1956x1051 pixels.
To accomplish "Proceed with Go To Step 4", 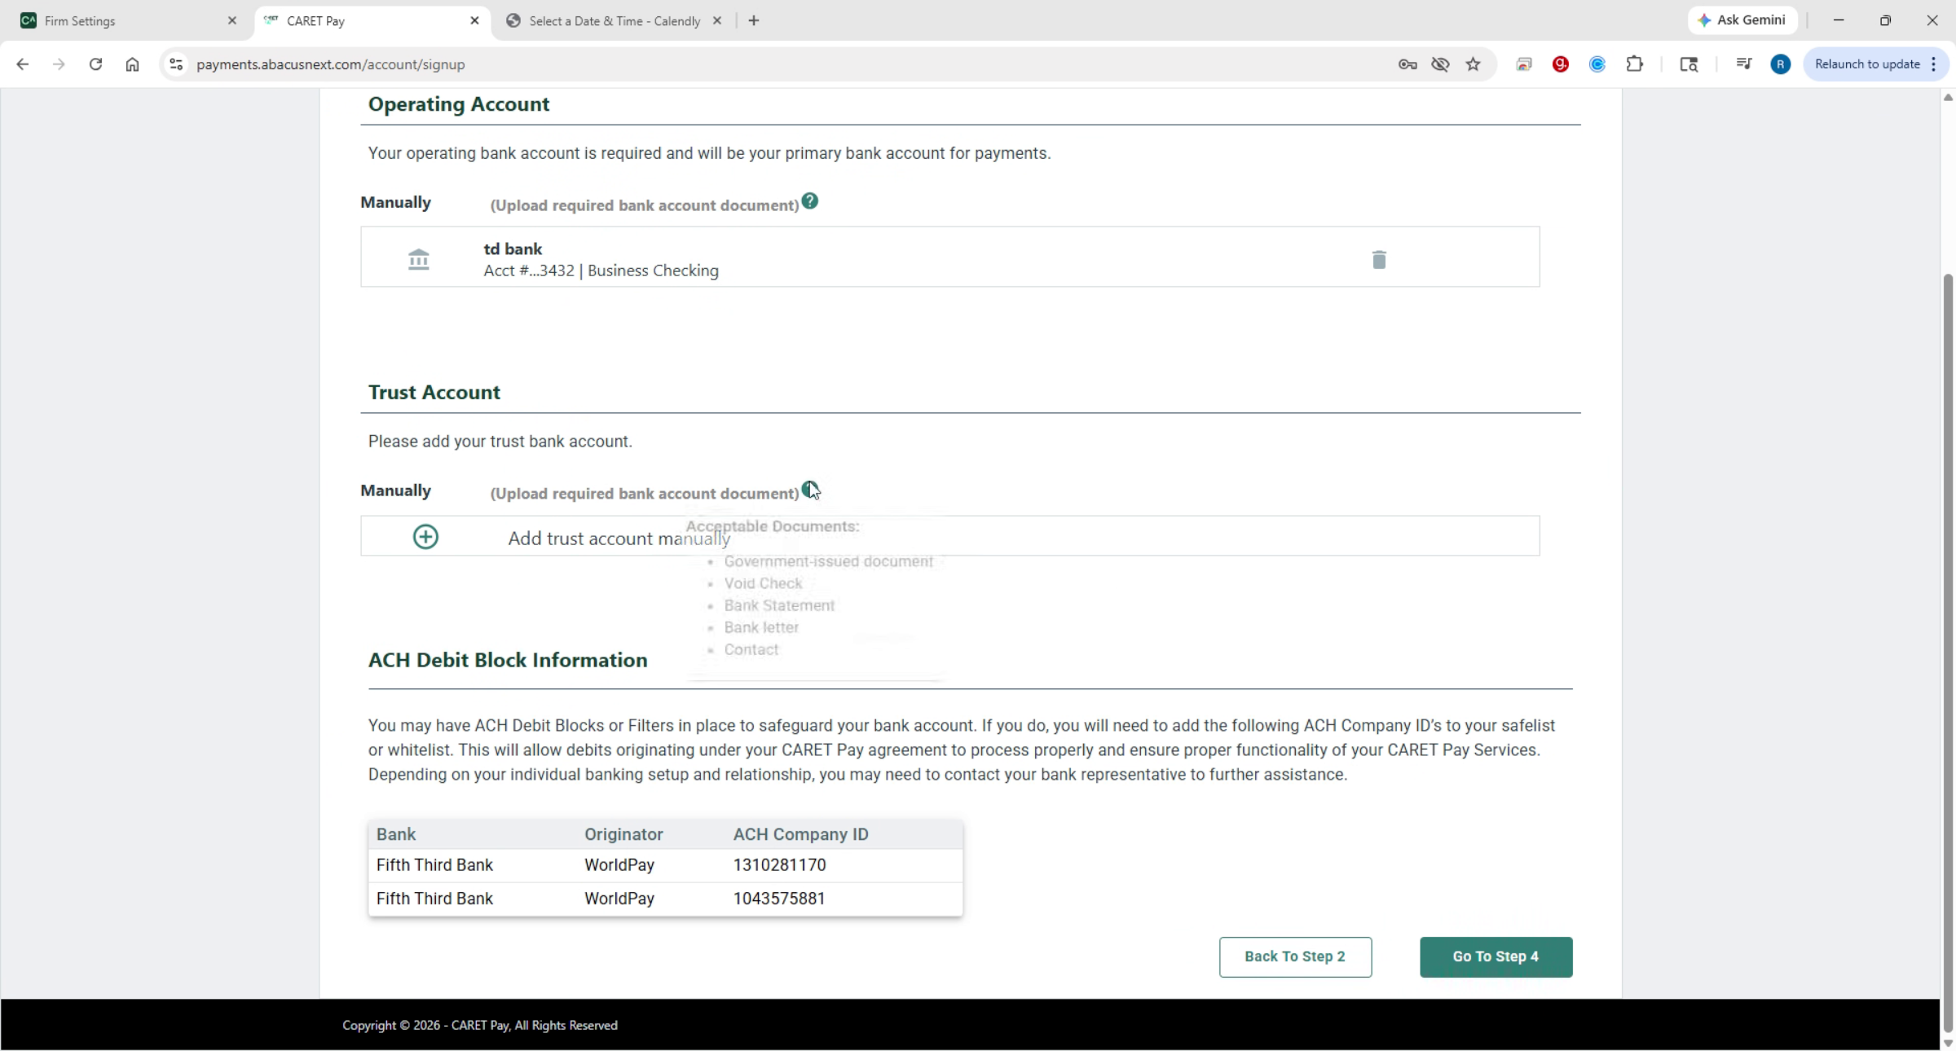I will pyautogui.click(x=1496, y=956).
